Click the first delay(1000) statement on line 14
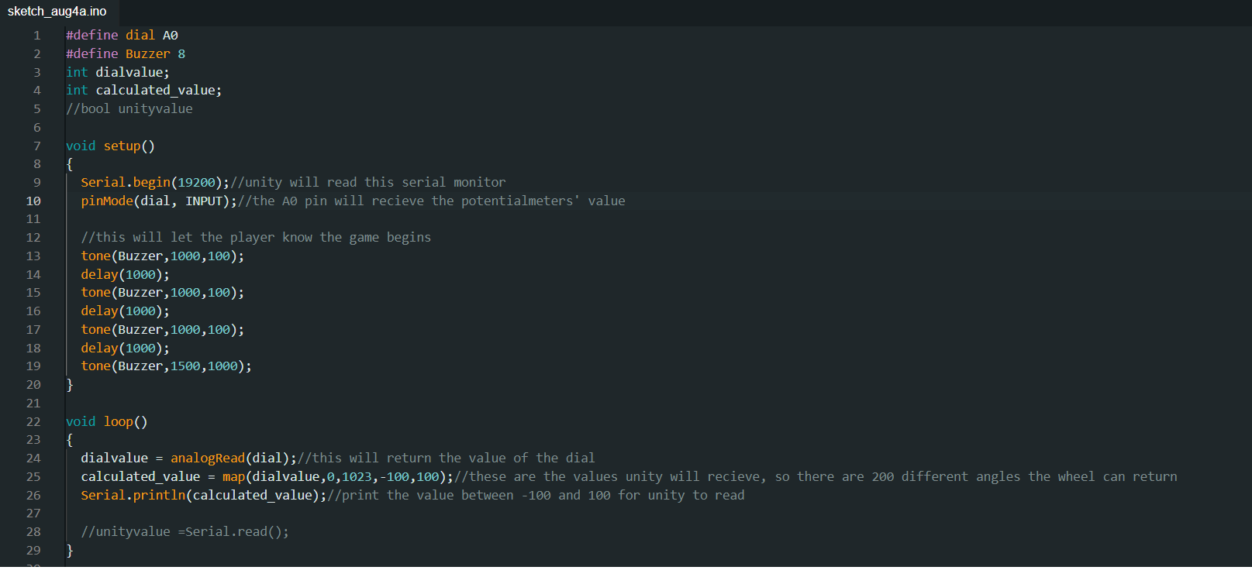This screenshot has height=577, width=1252. (125, 275)
